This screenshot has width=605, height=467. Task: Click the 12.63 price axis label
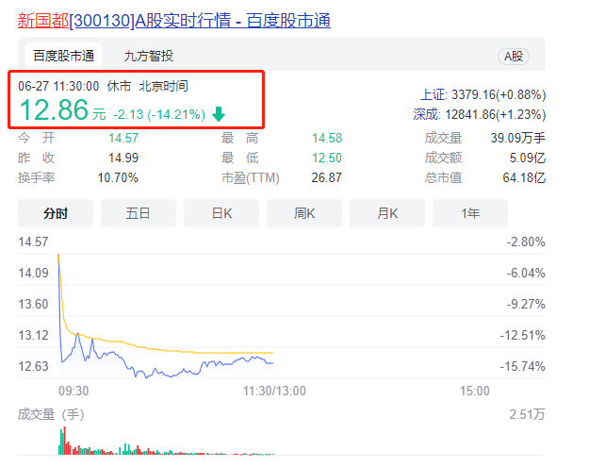[34, 366]
